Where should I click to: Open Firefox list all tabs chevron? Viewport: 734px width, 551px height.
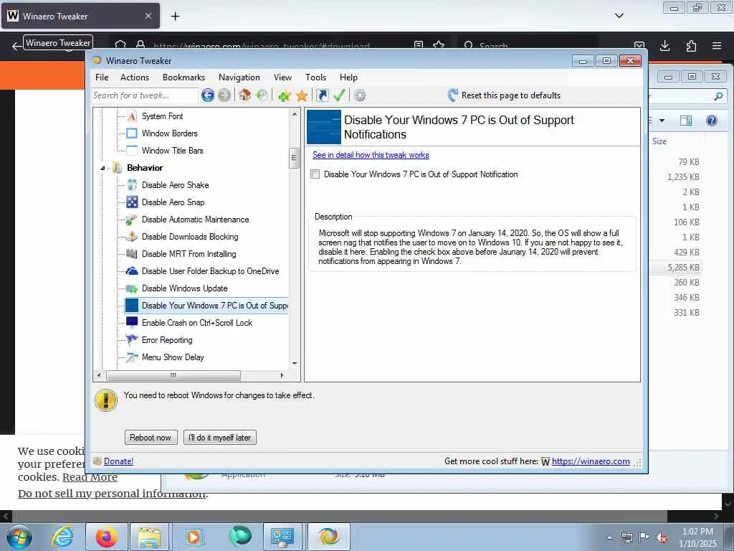pos(619,16)
